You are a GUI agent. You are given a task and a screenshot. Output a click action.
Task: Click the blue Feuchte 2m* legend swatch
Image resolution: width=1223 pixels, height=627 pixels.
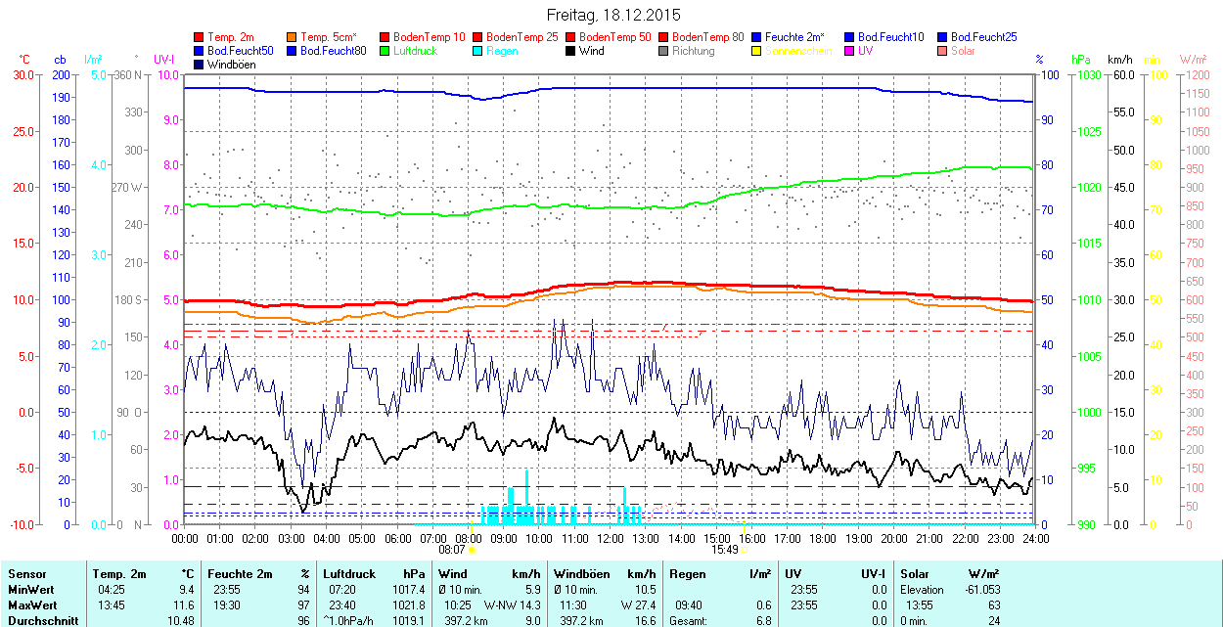(x=757, y=37)
